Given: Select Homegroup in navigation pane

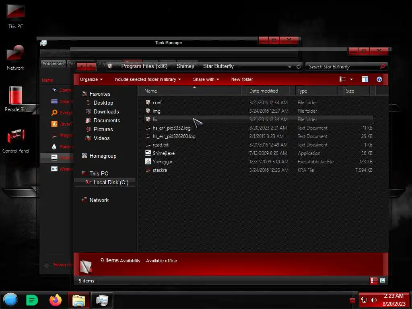Looking at the screenshot, I should tap(103, 156).
